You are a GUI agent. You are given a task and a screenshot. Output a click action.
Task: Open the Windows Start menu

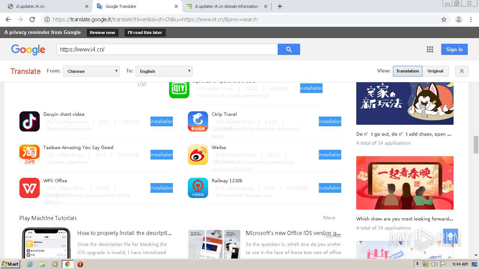click(10, 264)
